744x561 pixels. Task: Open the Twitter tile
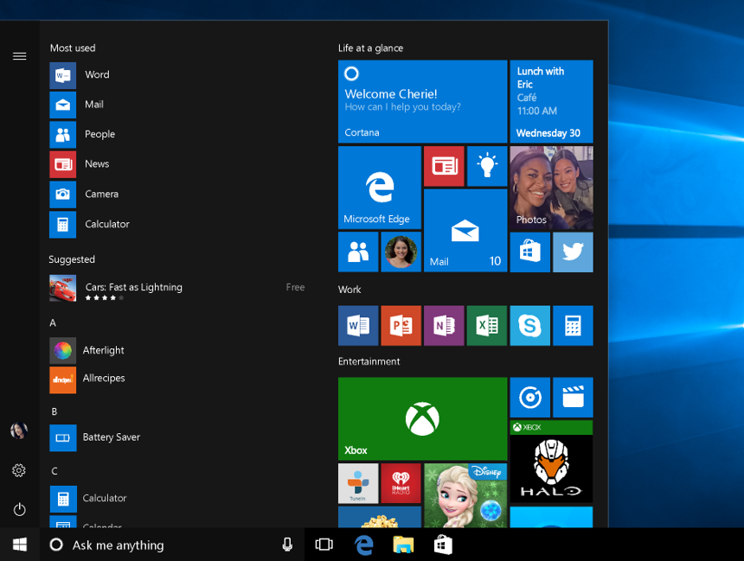[574, 252]
